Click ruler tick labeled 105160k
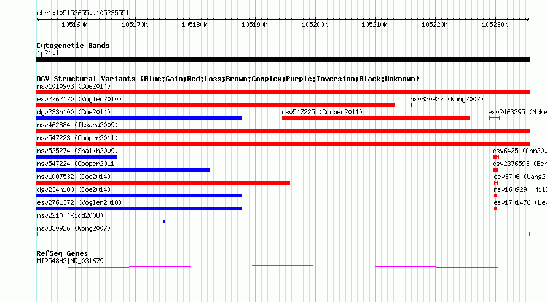The width and height of the screenshot is (547, 302). point(74,25)
